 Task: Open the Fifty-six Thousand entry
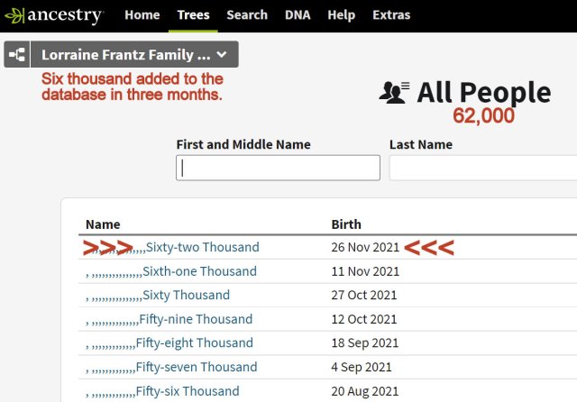point(188,391)
